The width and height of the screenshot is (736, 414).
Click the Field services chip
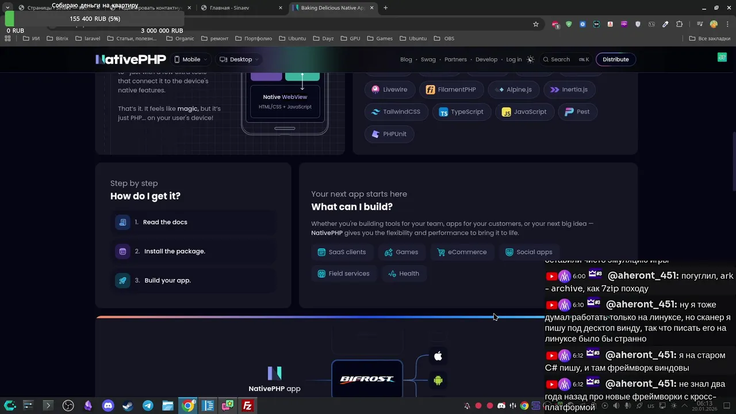tap(344, 274)
